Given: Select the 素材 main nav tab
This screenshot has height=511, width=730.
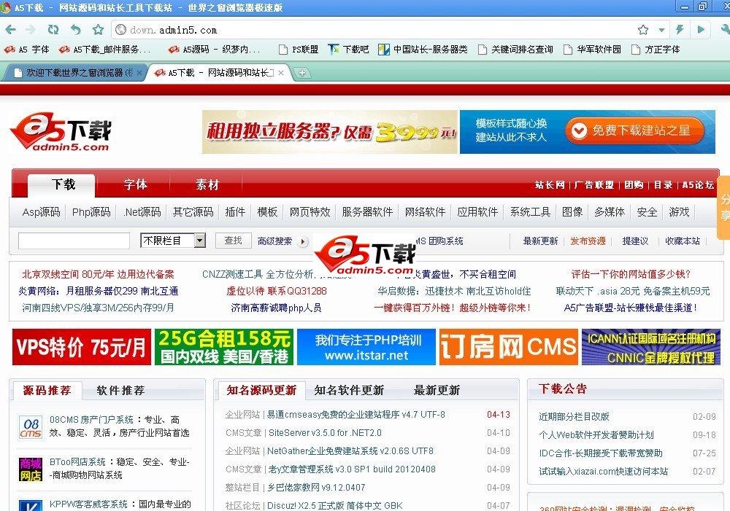Looking at the screenshot, I should (x=207, y=184).
